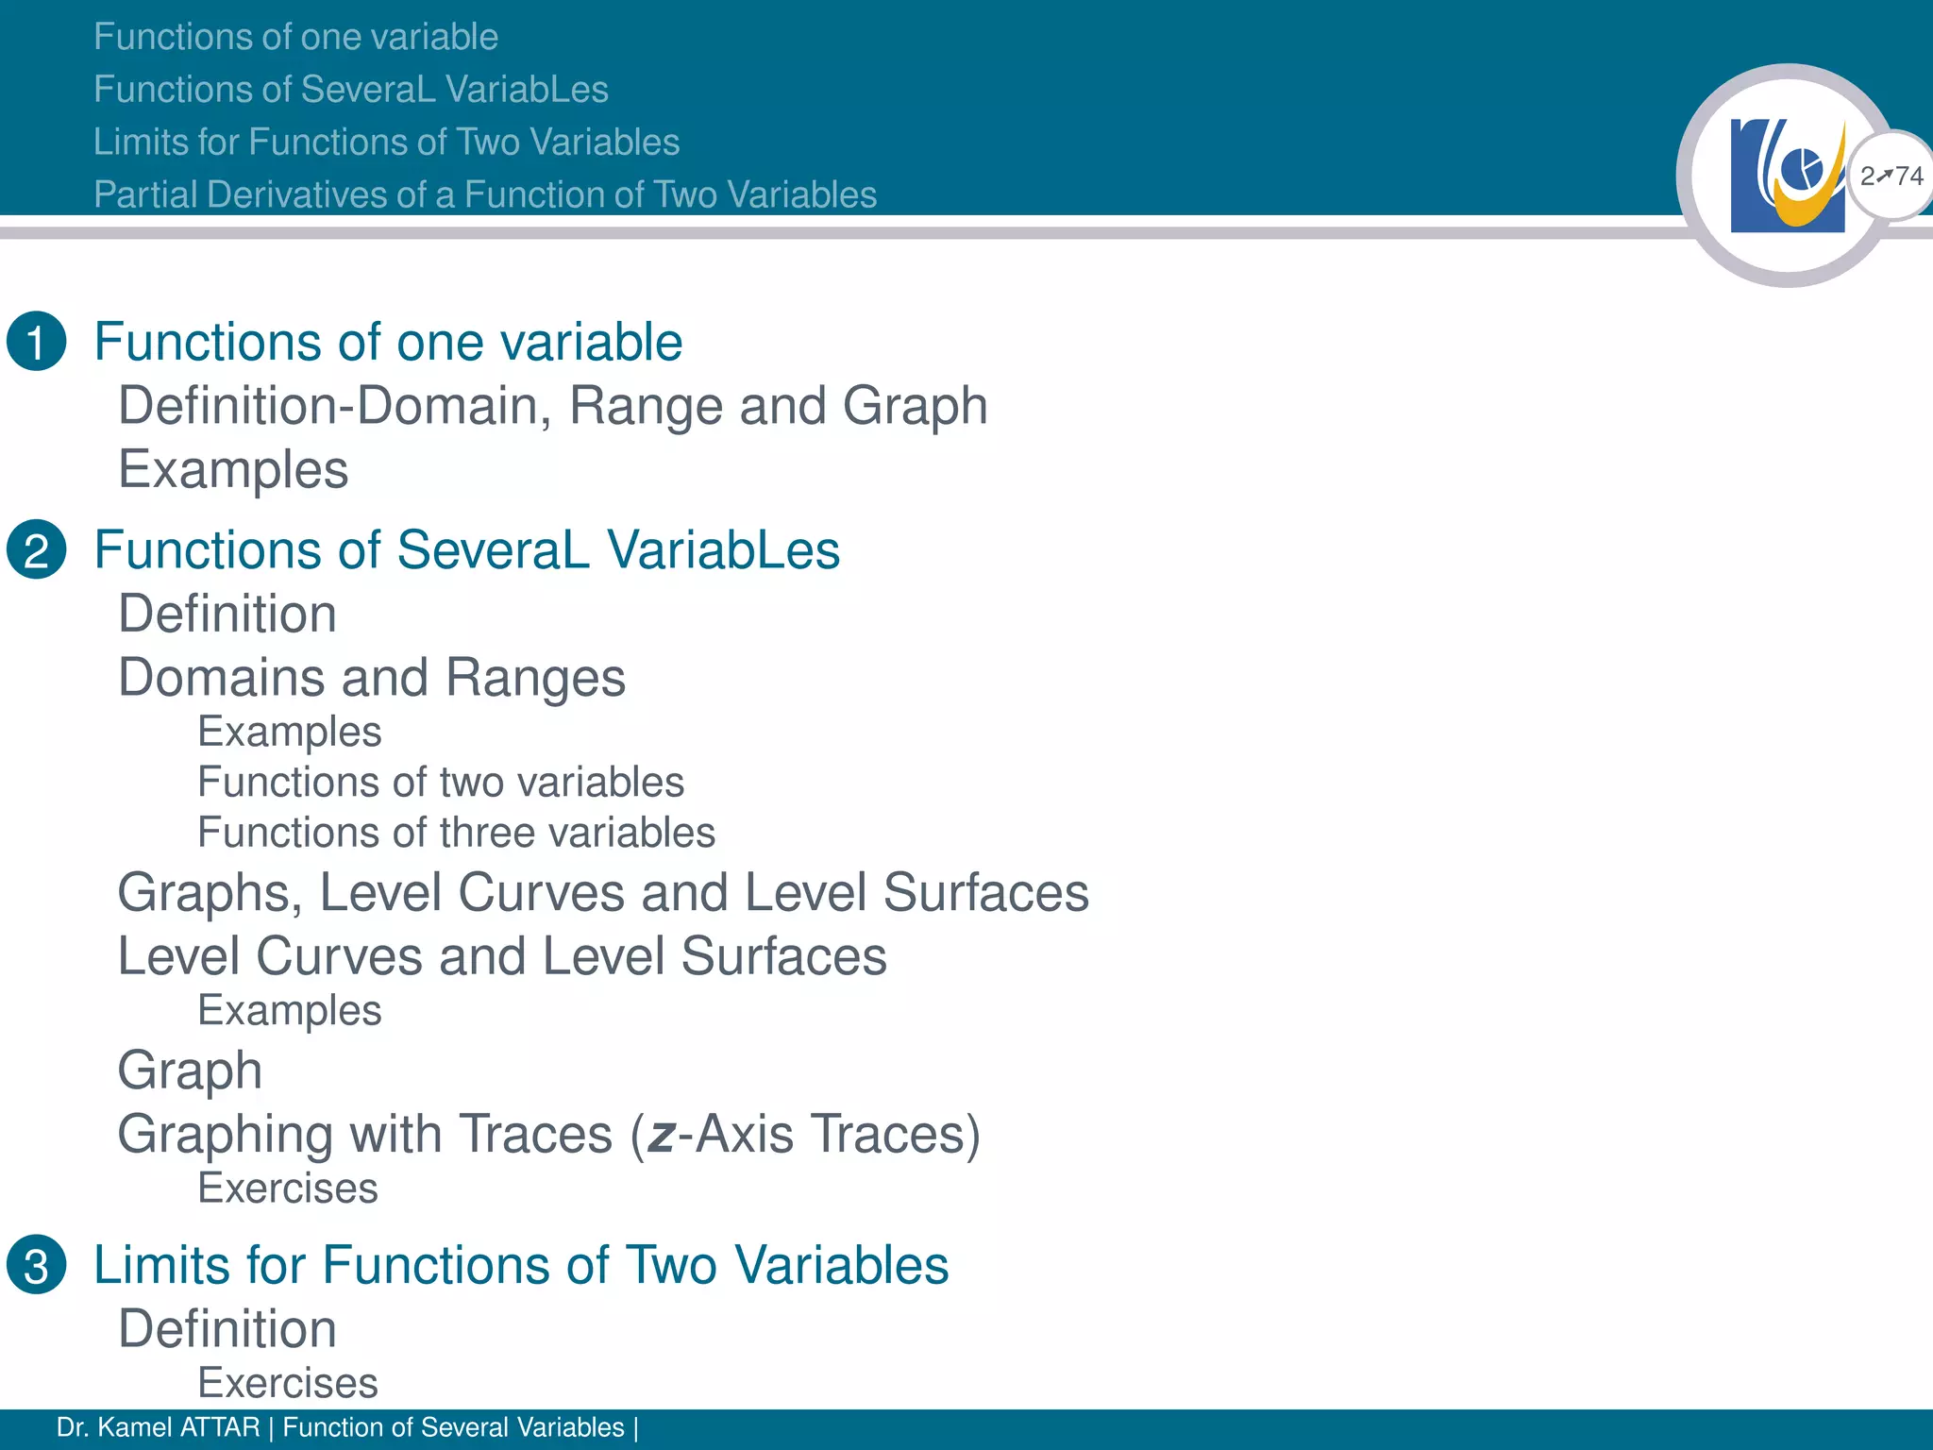The width and height of the screenshot is (1933, 1450).
Task: Click 'Function of Several Variables' footer title
Action: (x=454, y=1427)
